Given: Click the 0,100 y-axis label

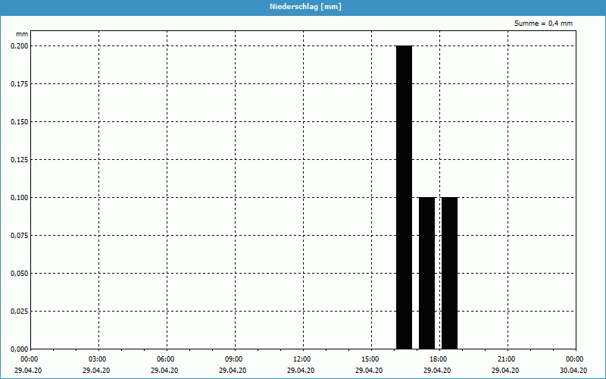Looking at the screenshot, I should (20, 198).
